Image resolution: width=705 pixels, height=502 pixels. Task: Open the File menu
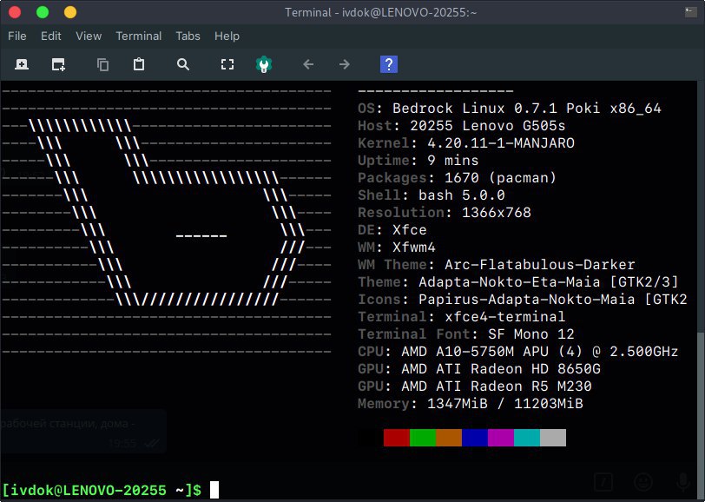click(x=17, y=36)
